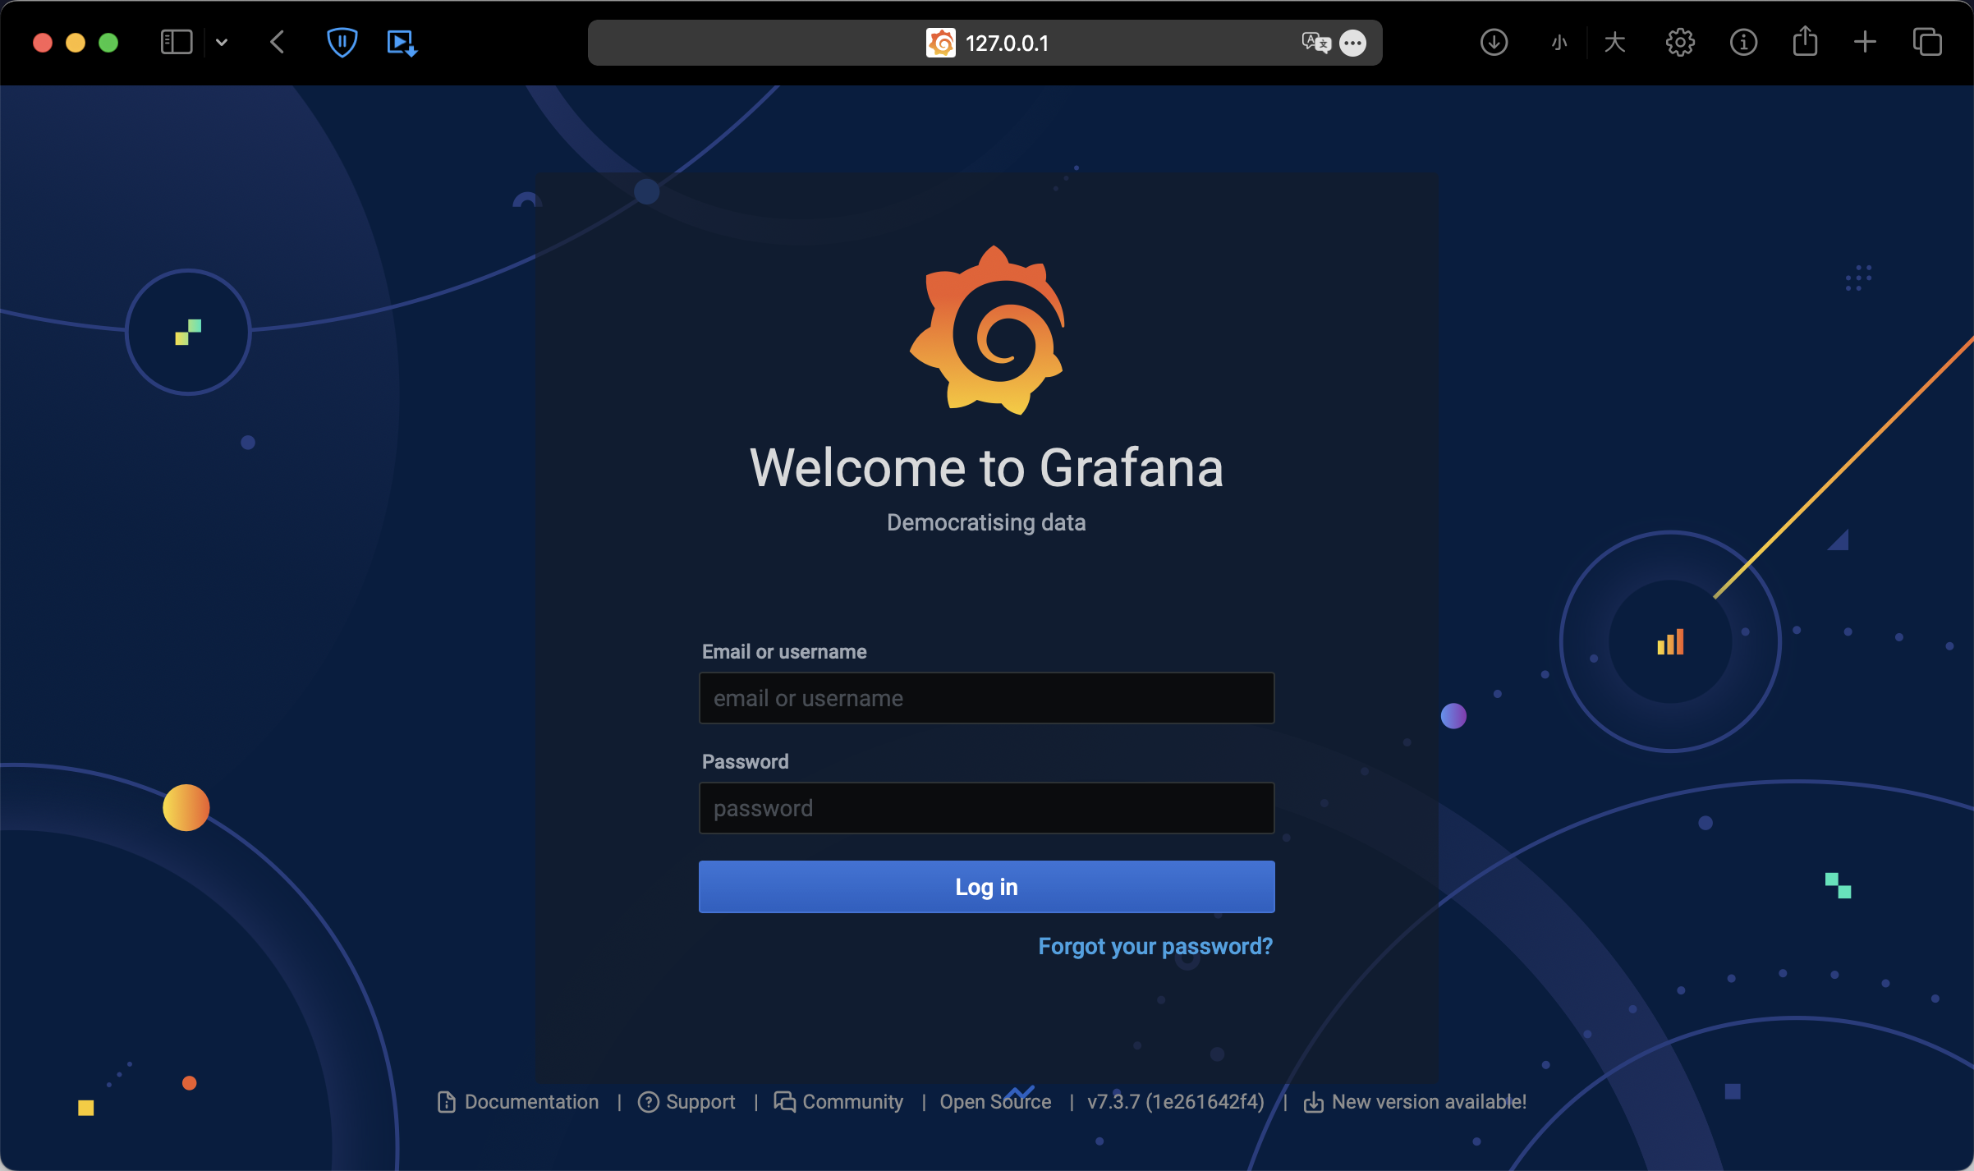Click the video downloader extension icon
The width and height of the screenshot is (1974, 1171).
point(402,42)
